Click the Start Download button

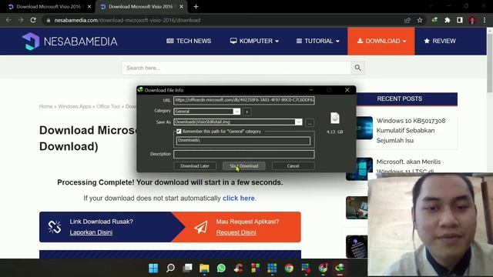click(243, 166)
